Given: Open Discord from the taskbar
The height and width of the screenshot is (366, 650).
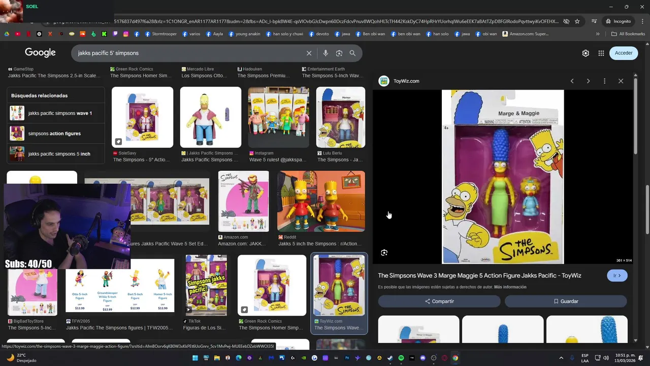Looking at the screenshot, I should click(423, 358).
